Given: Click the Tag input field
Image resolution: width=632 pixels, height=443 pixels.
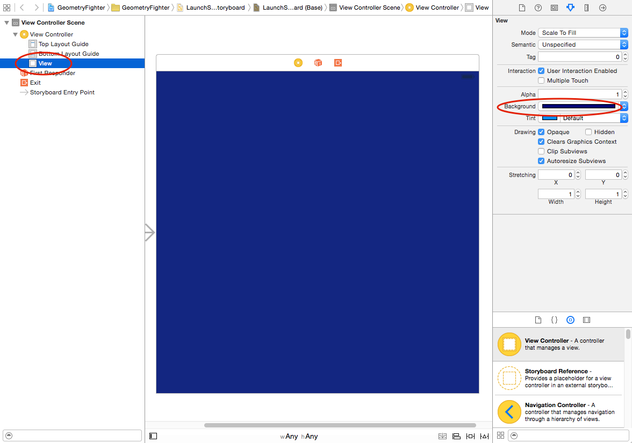Looking at the screenshot, I should pos(580,57).
